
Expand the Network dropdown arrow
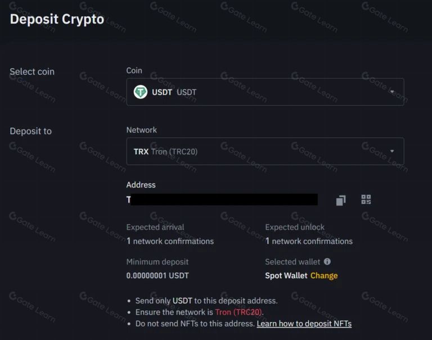[392, 151]
